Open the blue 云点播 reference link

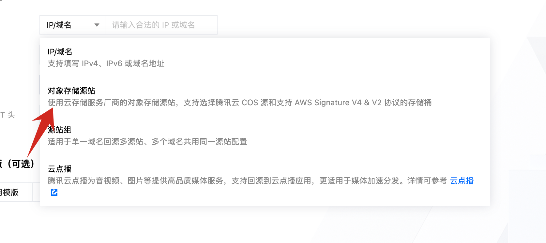[x=462, y=181]
